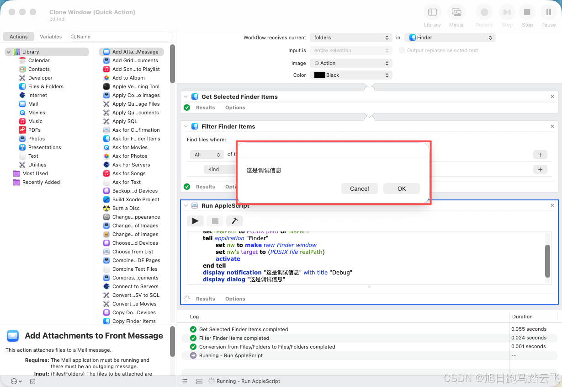Select Photos category

click(x=37, y=139)
